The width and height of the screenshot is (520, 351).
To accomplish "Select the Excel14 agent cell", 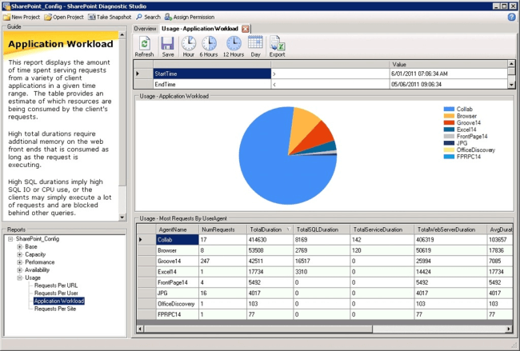I will pos(177,272).
